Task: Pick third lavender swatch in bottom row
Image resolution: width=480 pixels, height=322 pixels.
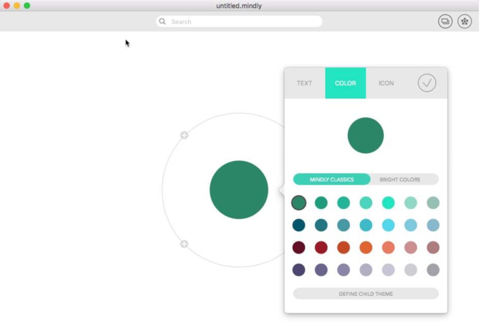Action: pos(343,270)
